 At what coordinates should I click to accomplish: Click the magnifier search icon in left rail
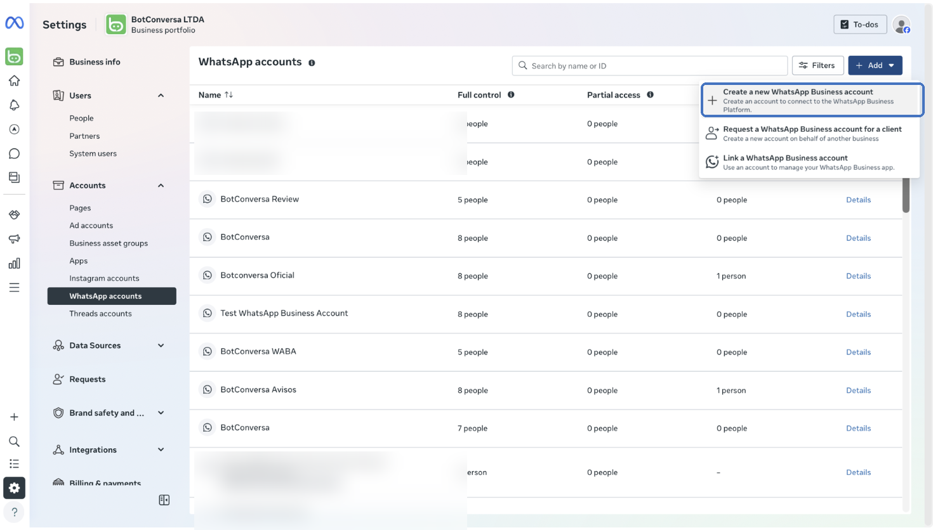14,441
